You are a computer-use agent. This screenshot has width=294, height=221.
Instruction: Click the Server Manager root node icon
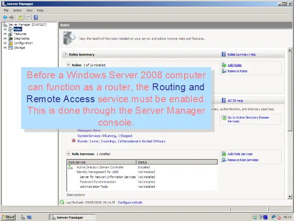point(5,24)
